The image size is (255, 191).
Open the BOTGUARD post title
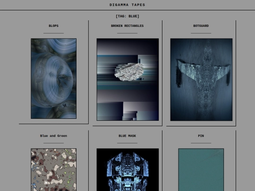[201, 26]
